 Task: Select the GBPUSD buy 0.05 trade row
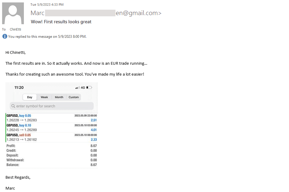51,118
